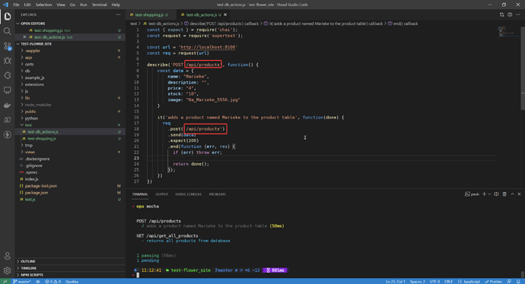Open the PROBLEMS panel tab
This screenshot has height=284, width=525.
[218, 194]
